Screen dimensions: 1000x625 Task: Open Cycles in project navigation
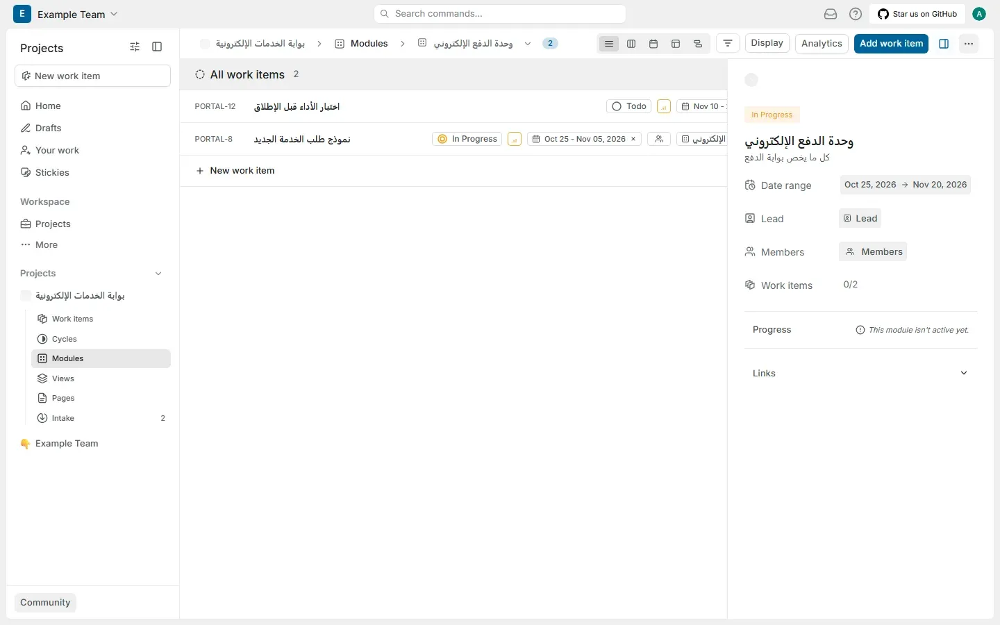pyautogui.click(x=101, y=339)
